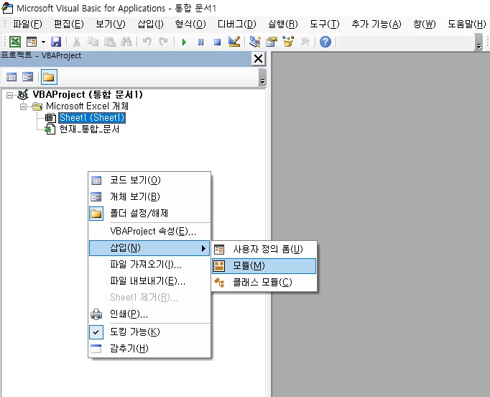Open Properties Window toolbar icon
Image resolution: width=490 pixels, height=397 pixels.
tap(272, 42)
